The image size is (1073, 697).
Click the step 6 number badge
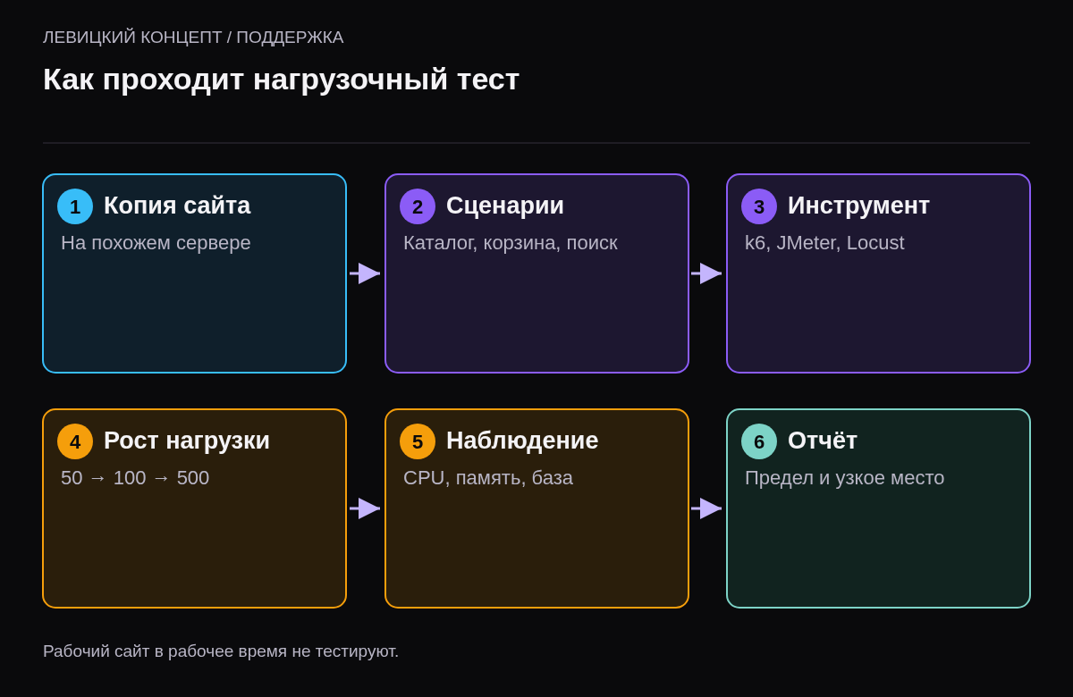pyautogui.click(x=759, y=441)
